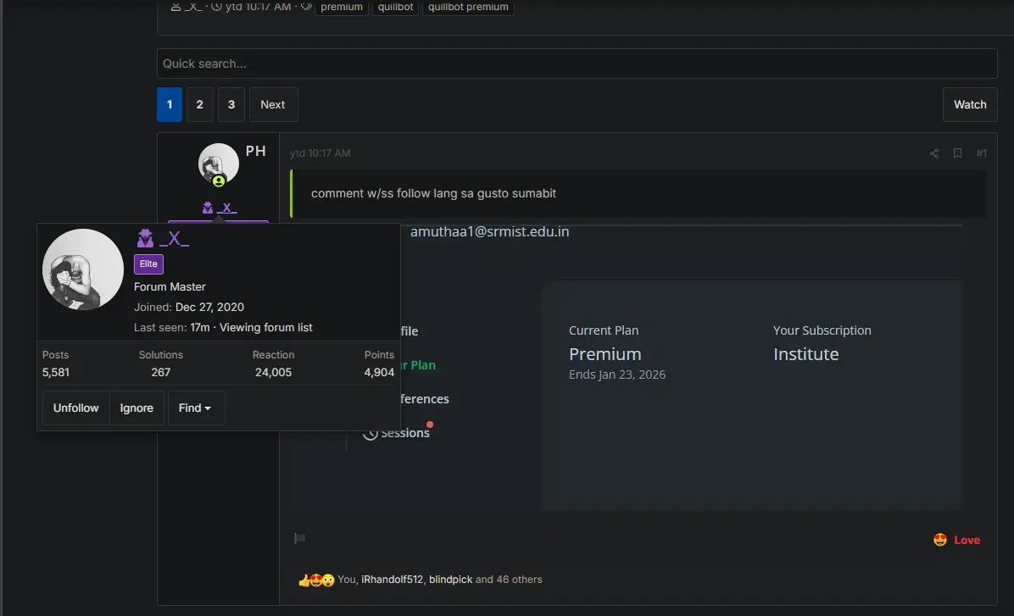Viewport: 1014px width, 616px height.
Task: Ignore user _X_
Action: pyautogui.click(x=136, y=408)
